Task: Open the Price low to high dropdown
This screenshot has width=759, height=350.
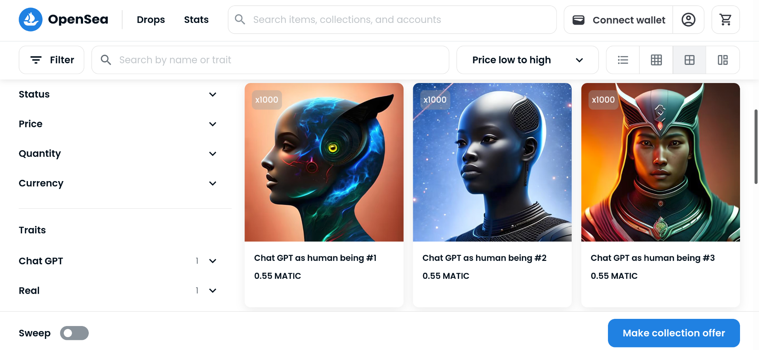Action: pos(527,60)
